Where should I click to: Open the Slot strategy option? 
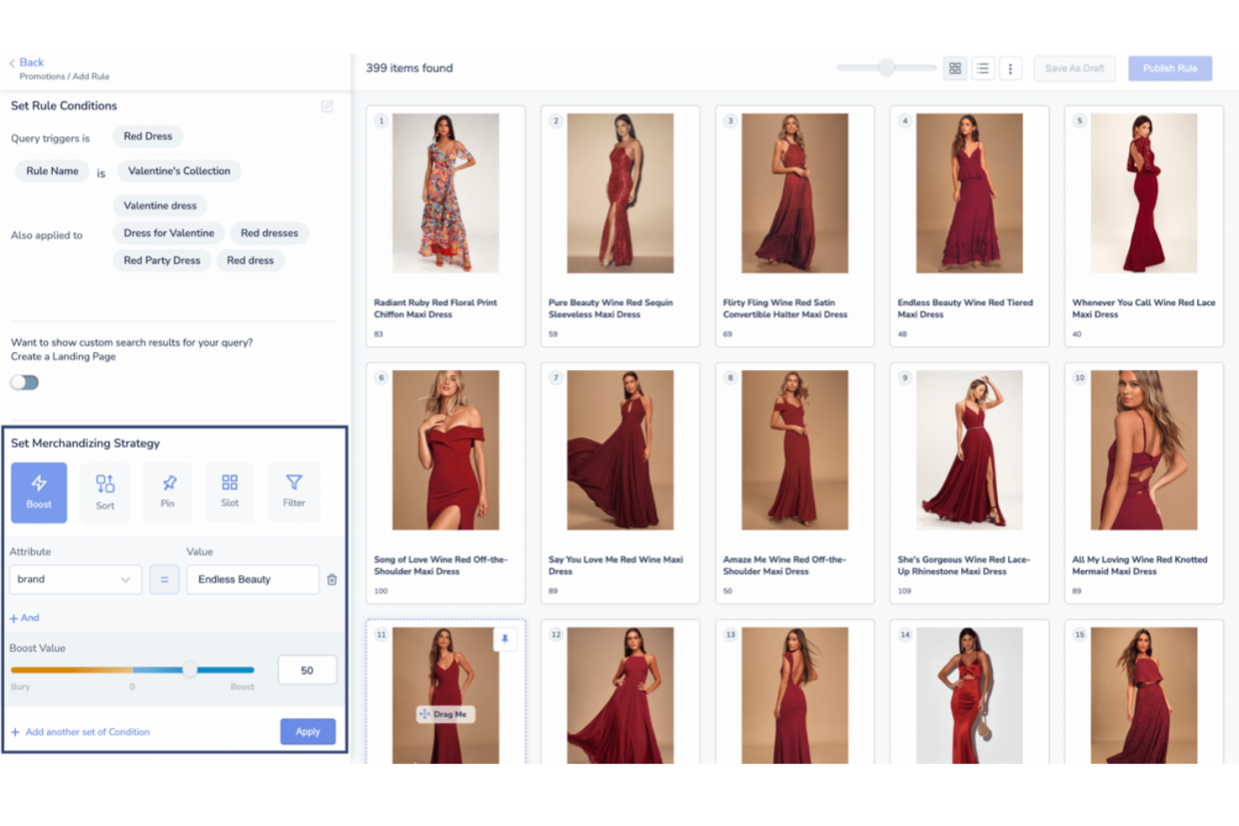(x=229, y=491)
